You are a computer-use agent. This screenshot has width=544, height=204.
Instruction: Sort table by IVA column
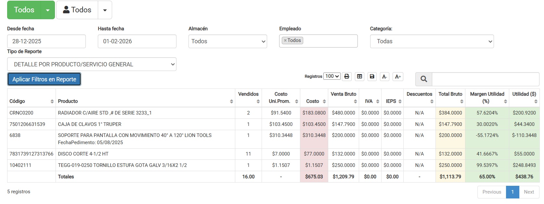[x=370, y=98]
